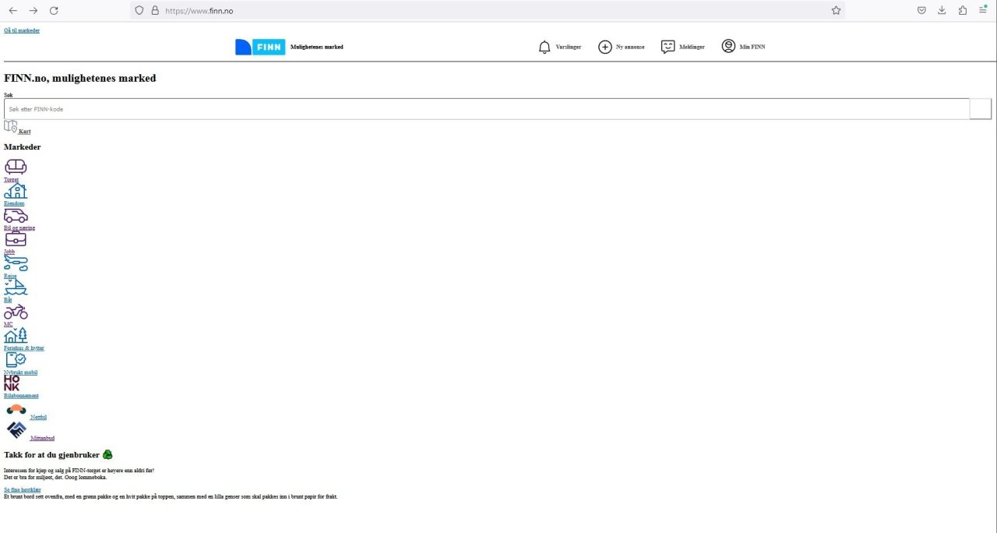Select the Eiendom house icon
The image size is (997, 533).
tap(16, 191)
